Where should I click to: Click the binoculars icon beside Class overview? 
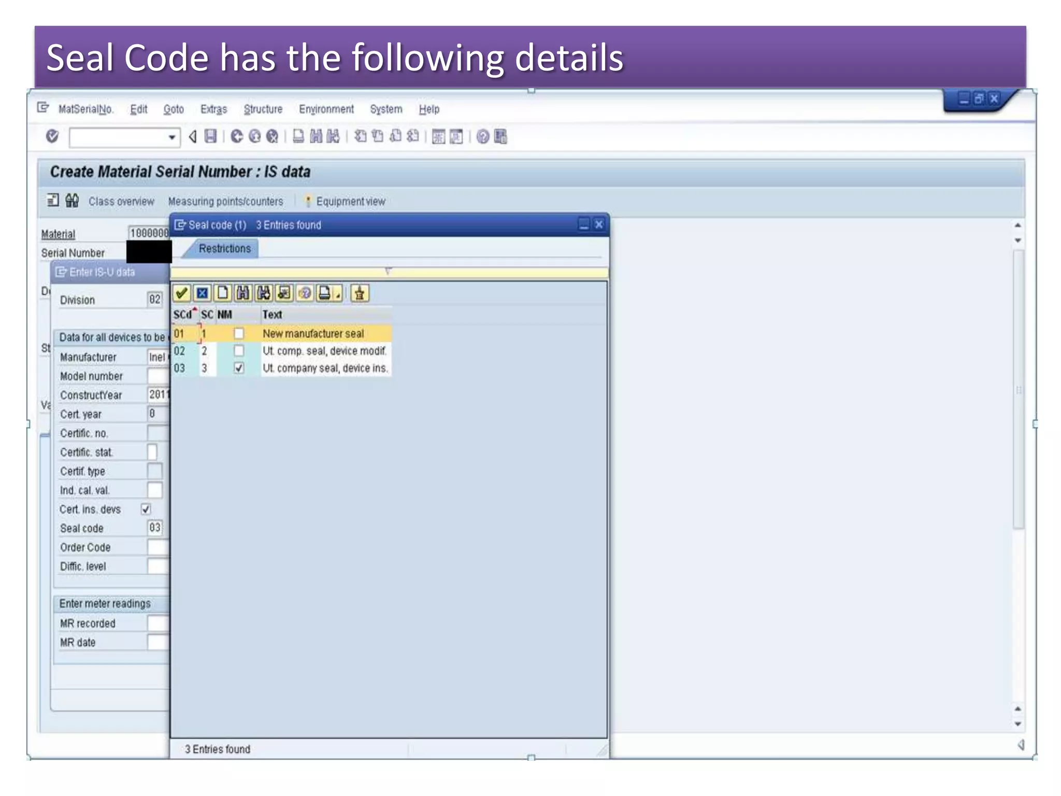coord(72,201)
